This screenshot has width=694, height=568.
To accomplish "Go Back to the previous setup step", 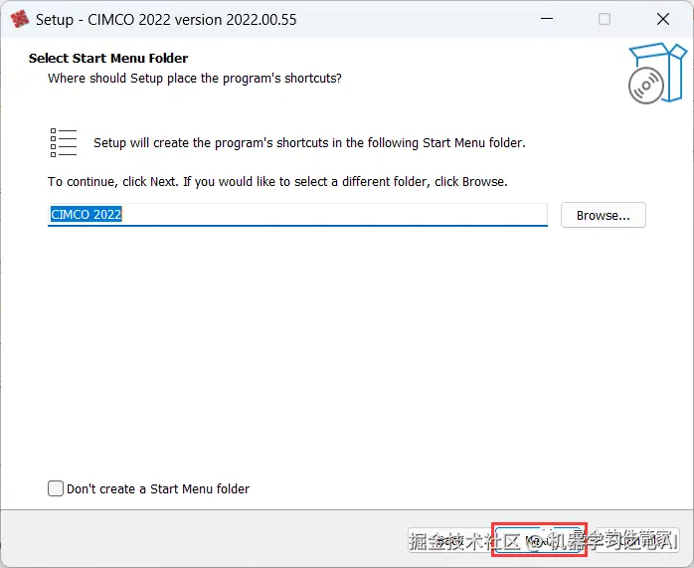I will [x=449, y=540].
